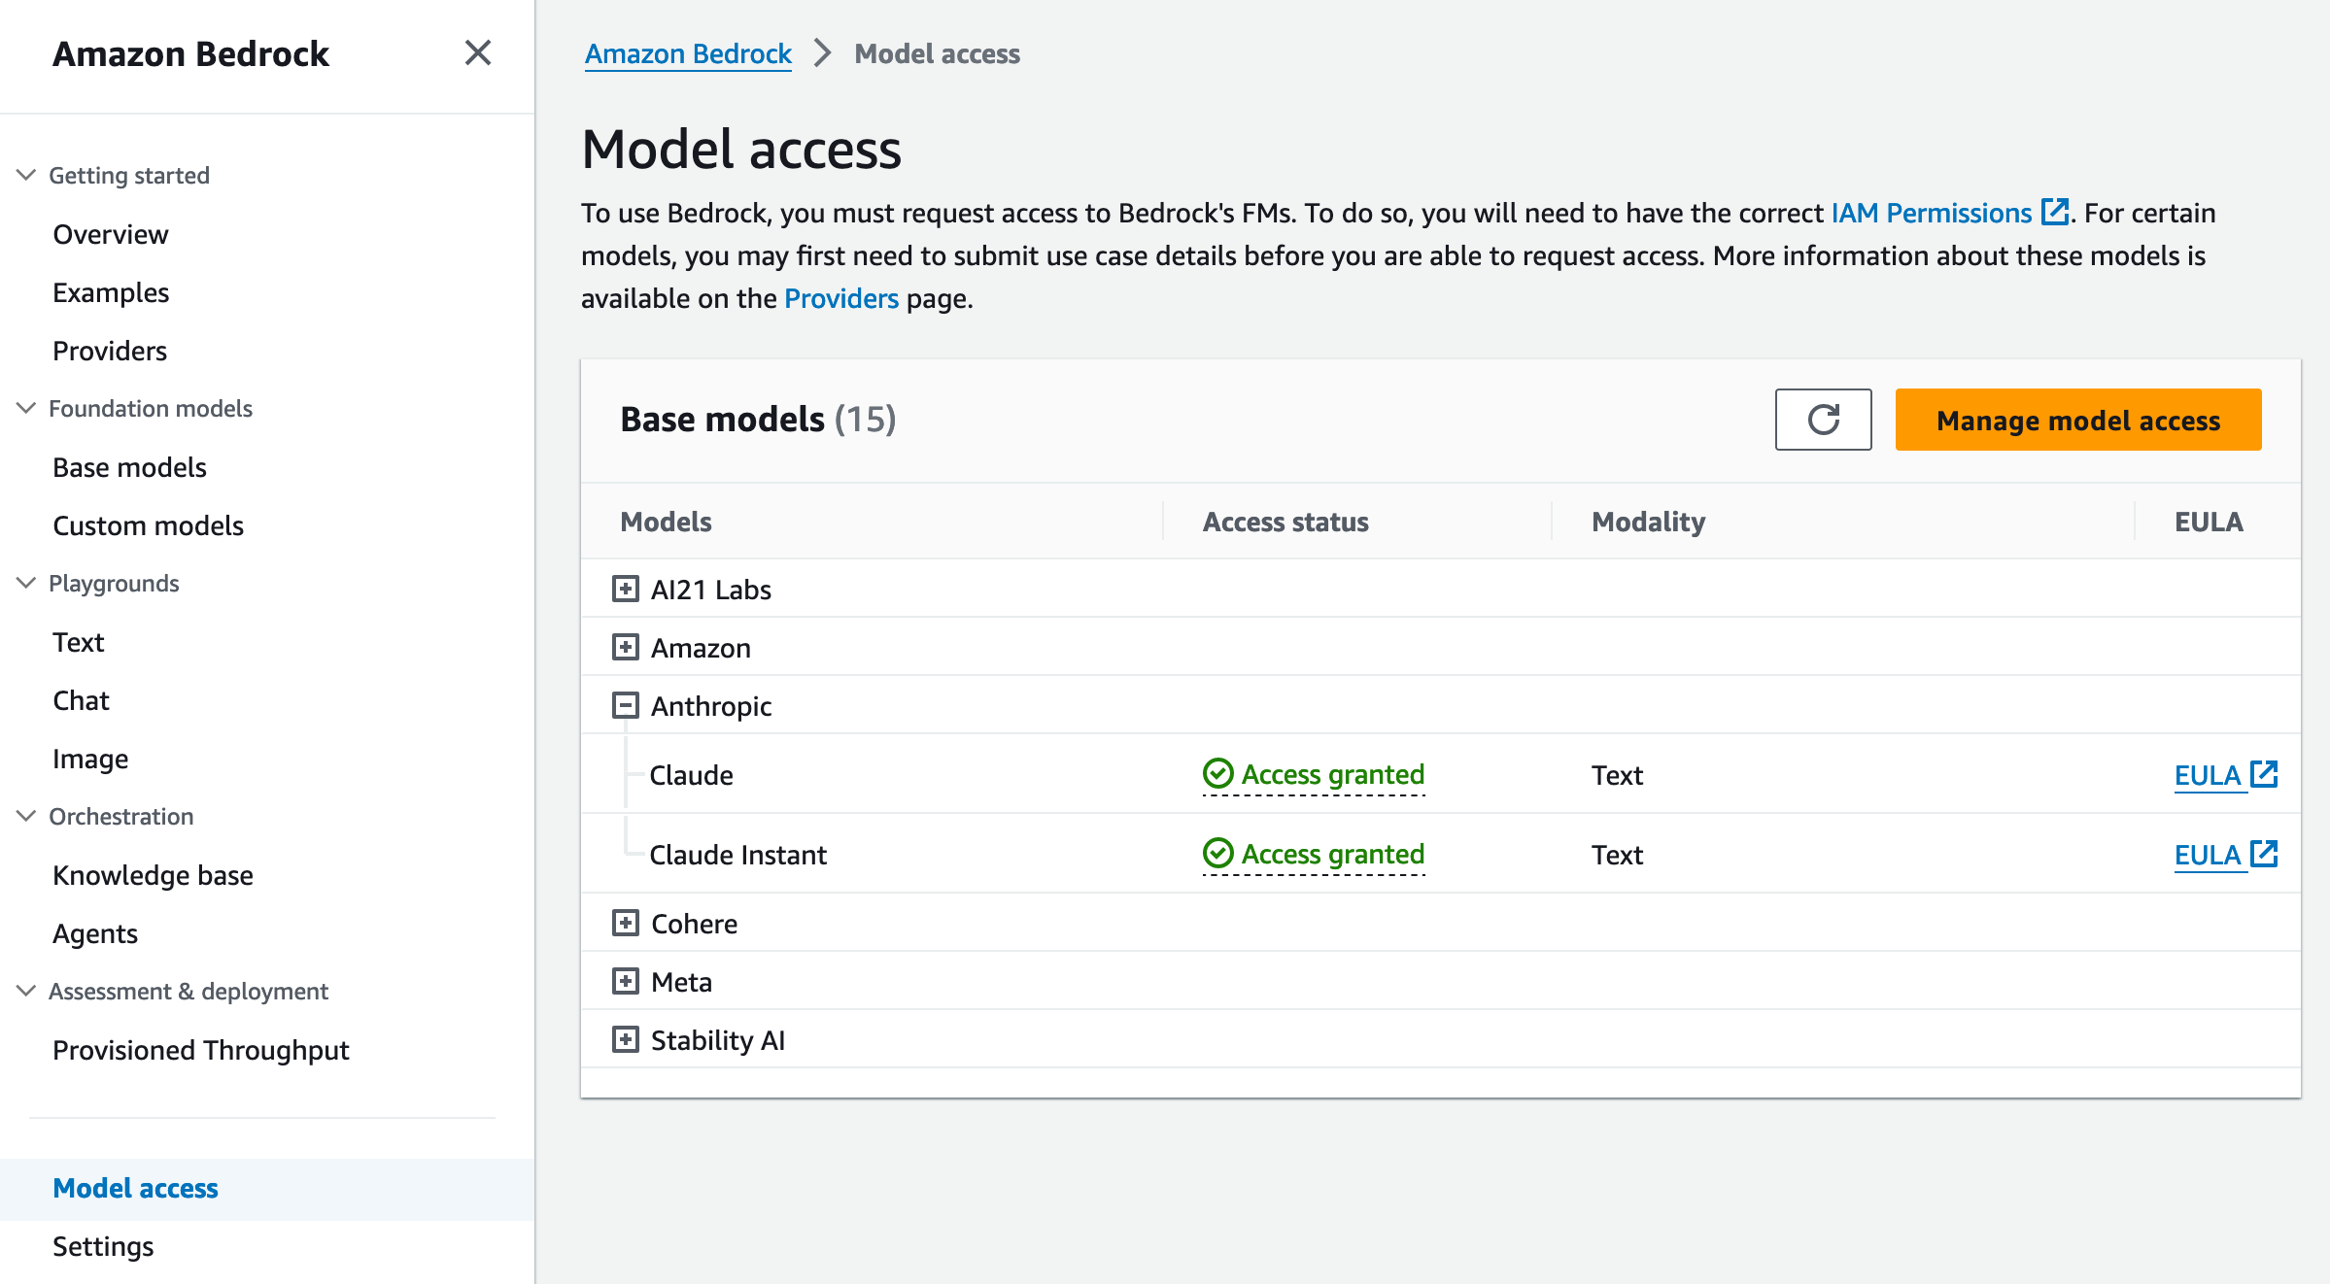Click the refresh base models button
The width and height of the screenshot is (2330, 1284).
click(x=1823, y=420)
